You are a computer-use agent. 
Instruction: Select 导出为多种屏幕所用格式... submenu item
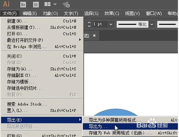click(x=130, y=120)
